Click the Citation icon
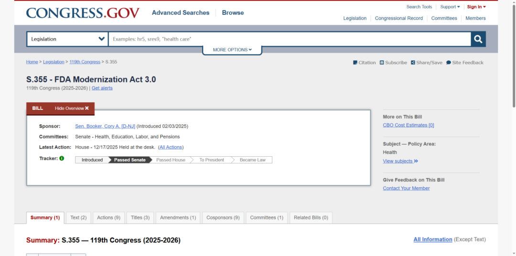This screenshot has width=516, height=256. (355, 63)
